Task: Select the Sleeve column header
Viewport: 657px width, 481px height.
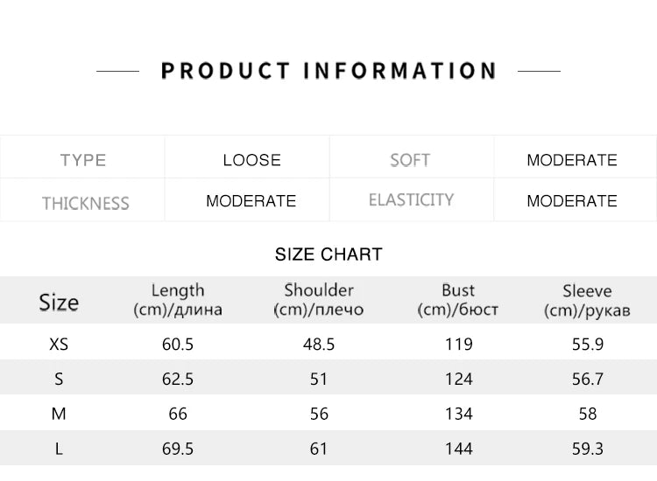Action: [587, 299]
